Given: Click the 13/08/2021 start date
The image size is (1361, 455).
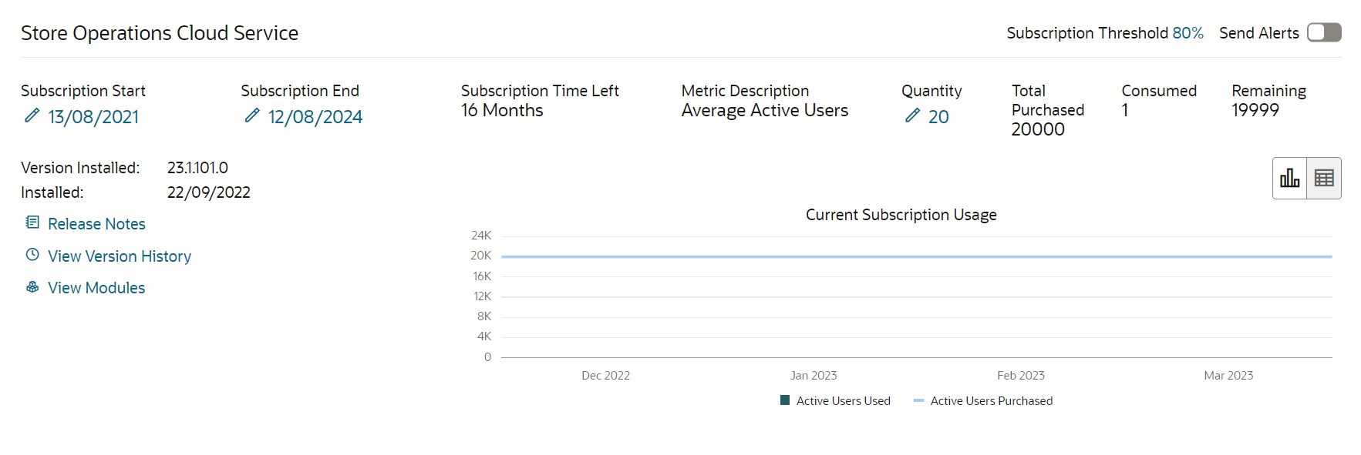Looking at the screenshot, I should point(93,117).
